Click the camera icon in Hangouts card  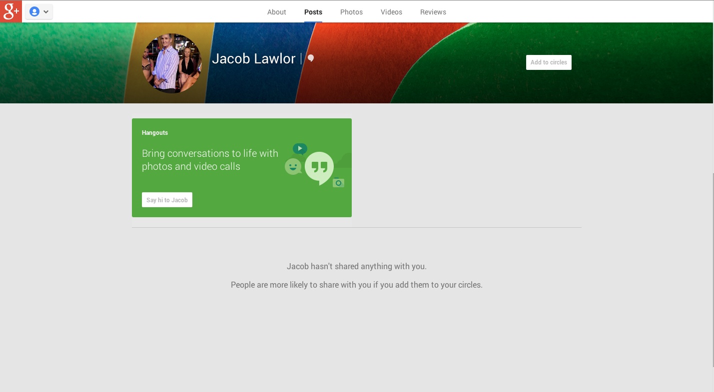pos(338,183)
